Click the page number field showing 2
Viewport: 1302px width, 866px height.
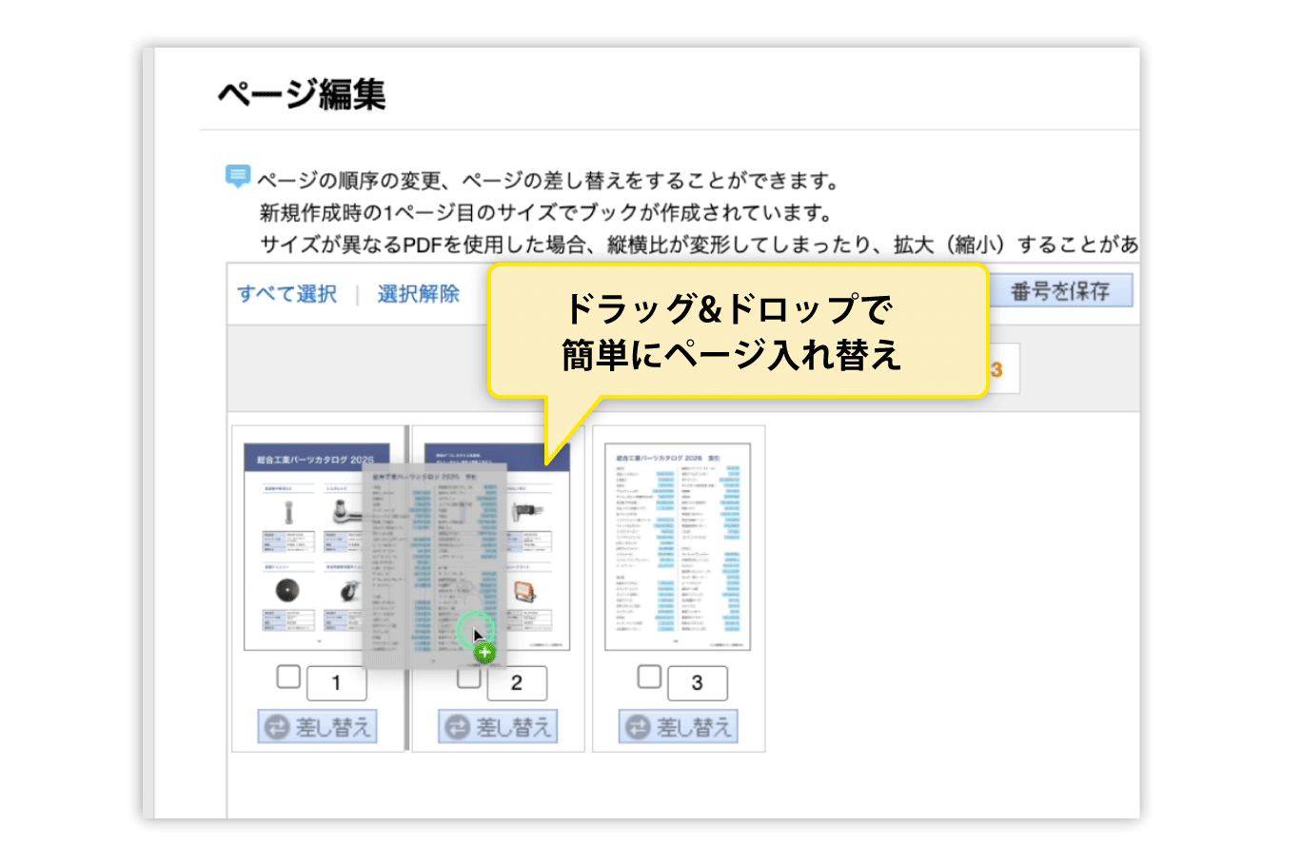[x=517, y=683]
